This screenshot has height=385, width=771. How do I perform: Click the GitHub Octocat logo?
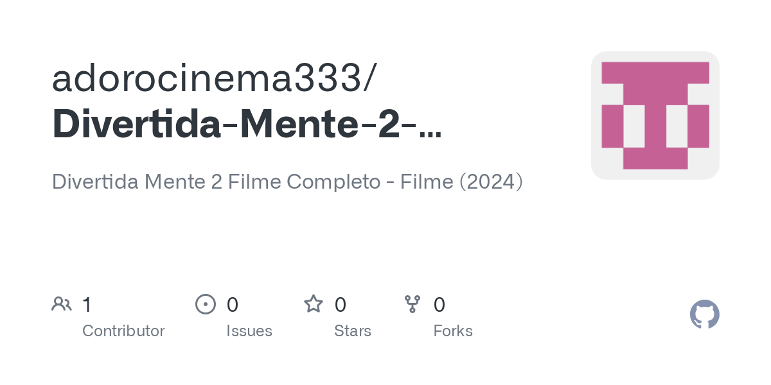704,315
